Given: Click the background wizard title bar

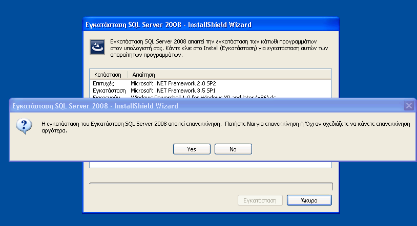Looking at the screenshot, I should 211,25.
